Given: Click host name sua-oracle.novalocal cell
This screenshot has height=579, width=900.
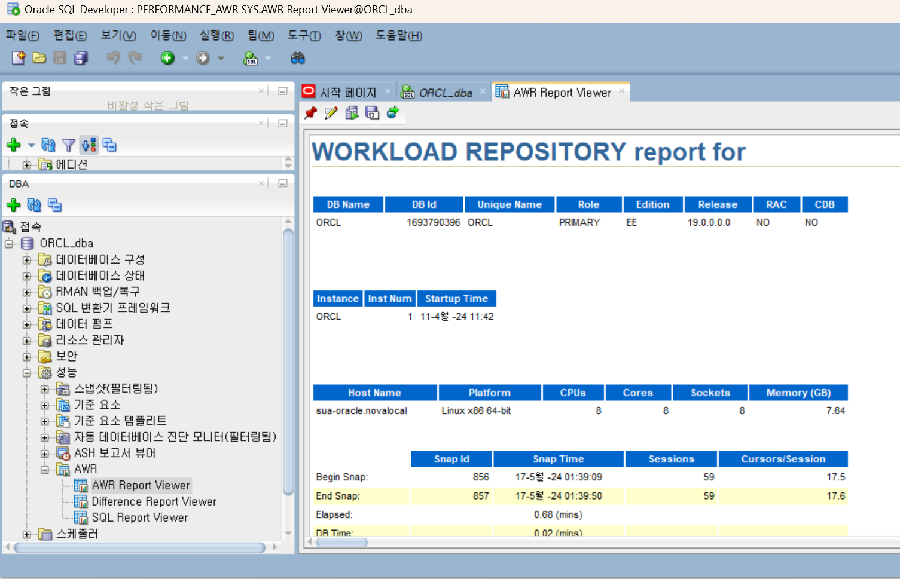Looking at the screenshot, I should [x=362, y=411].
